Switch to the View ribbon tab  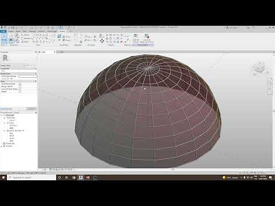click(25, 31)
